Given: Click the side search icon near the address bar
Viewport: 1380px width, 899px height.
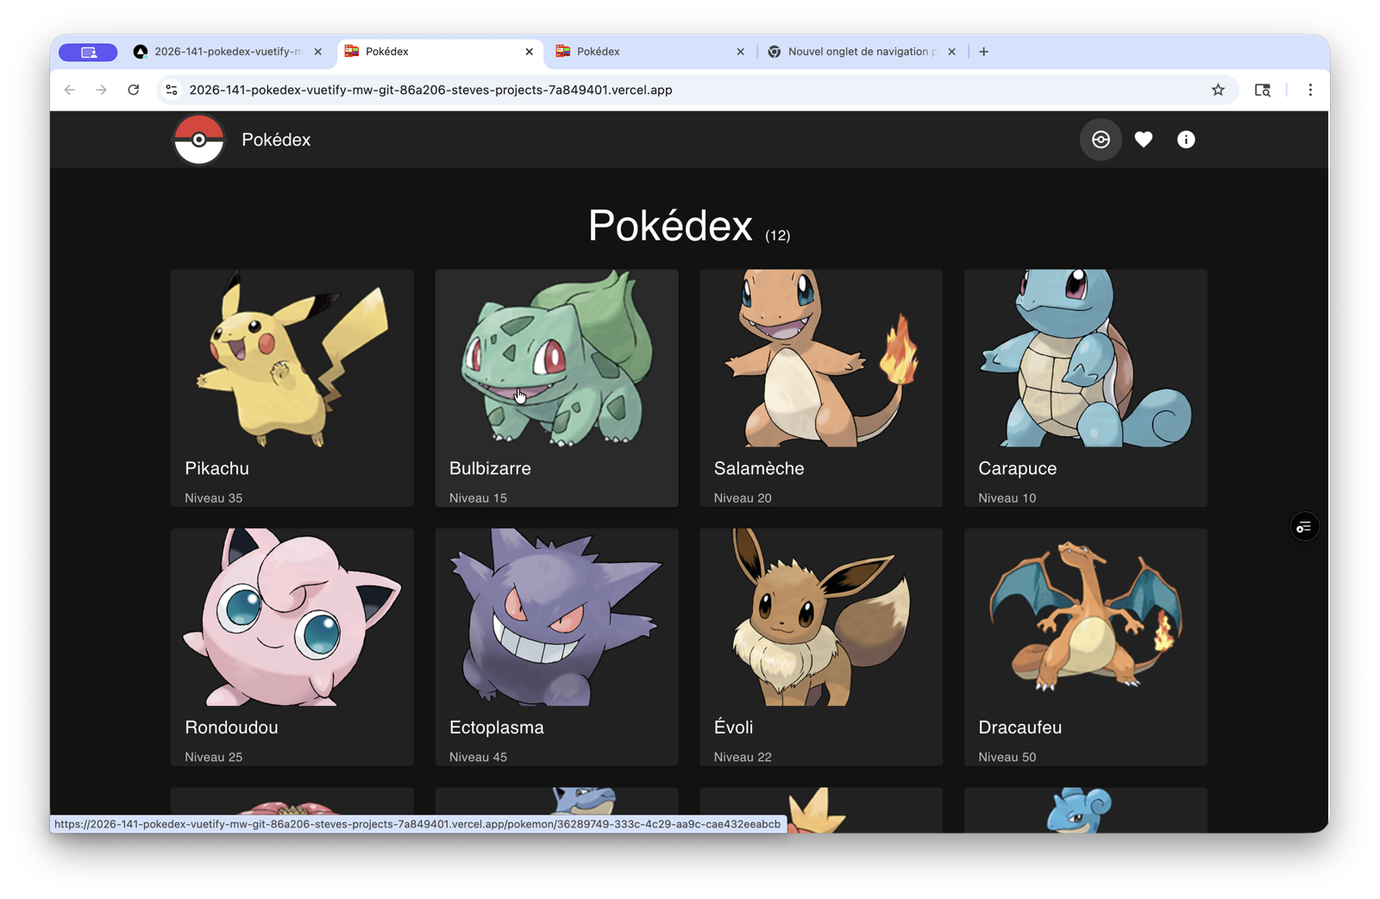Looking at the screenshot, I should pyautogui.click(x=1263, y=90).
